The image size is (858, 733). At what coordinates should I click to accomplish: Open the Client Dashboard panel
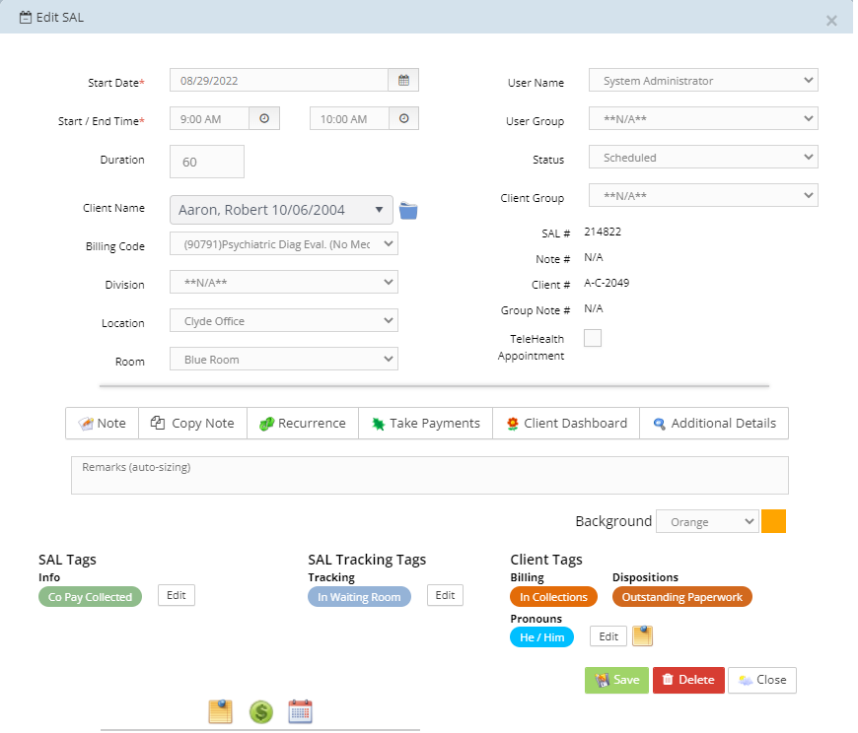pos(566,423)
